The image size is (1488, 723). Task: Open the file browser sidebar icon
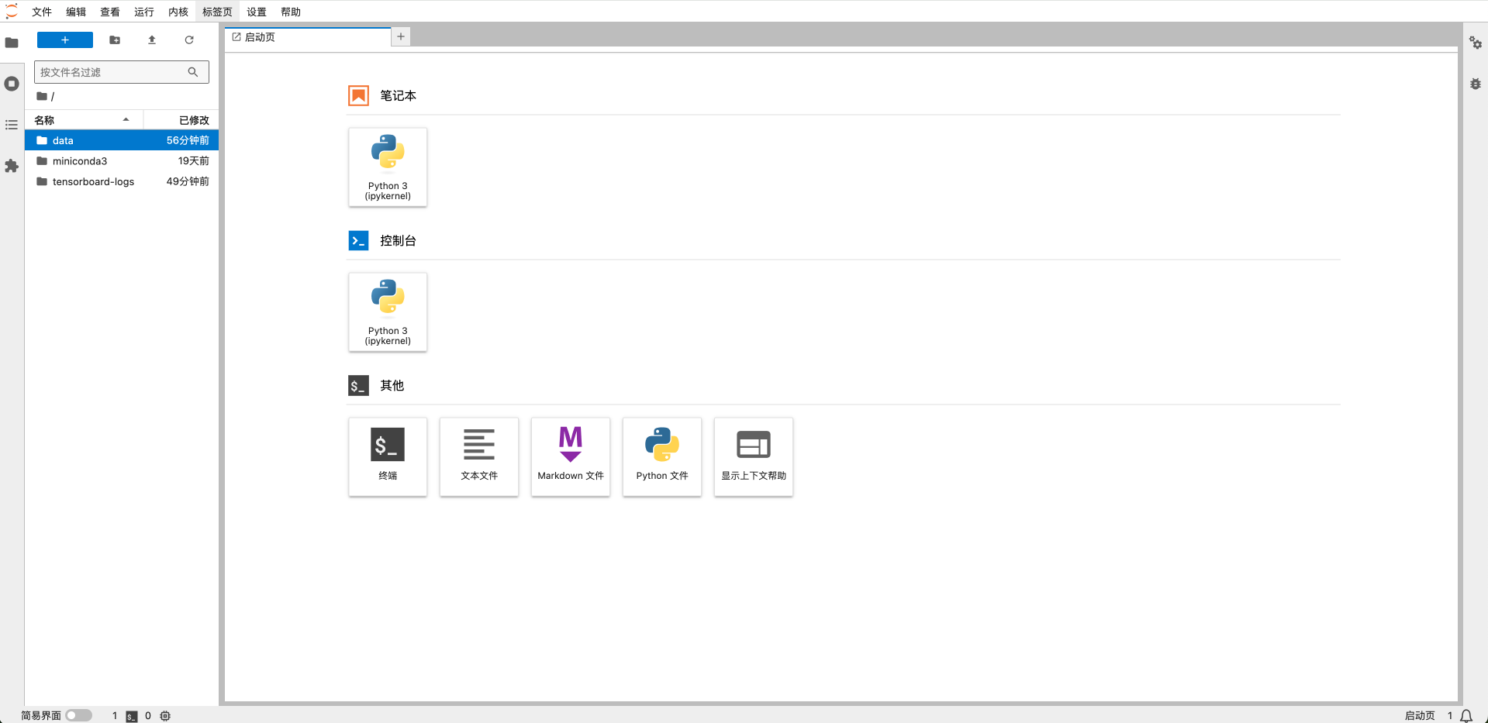point(12,43)
